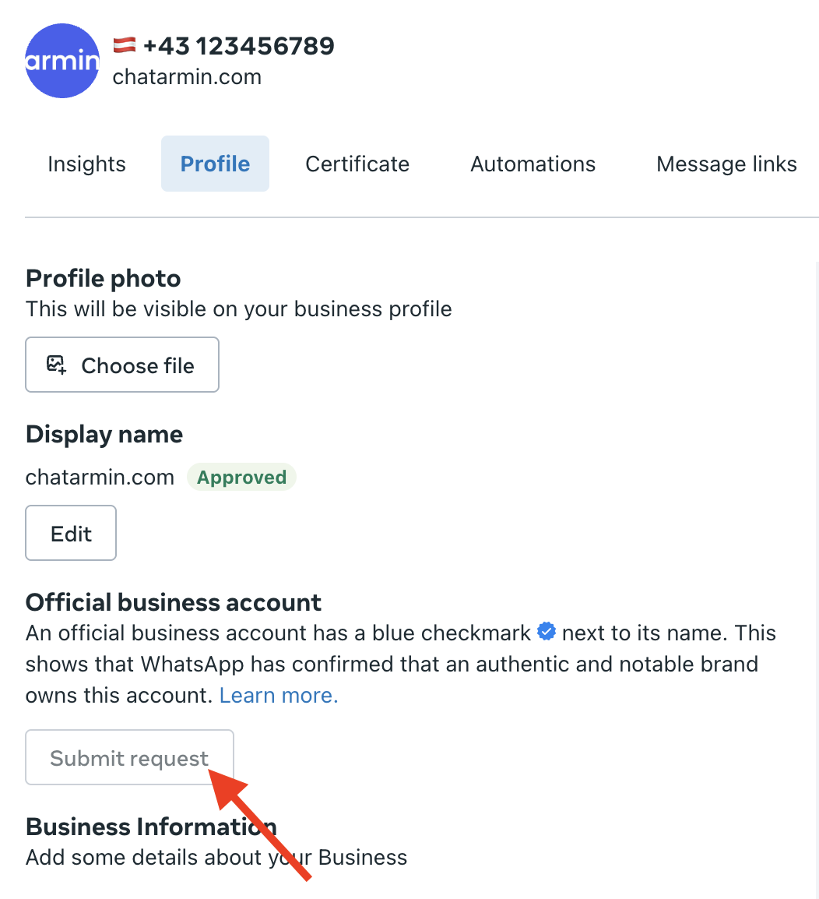This screenshot has height=899, width=819.
Task: Click the blue verified checkmark badge
Action: [x=547, y=632]
